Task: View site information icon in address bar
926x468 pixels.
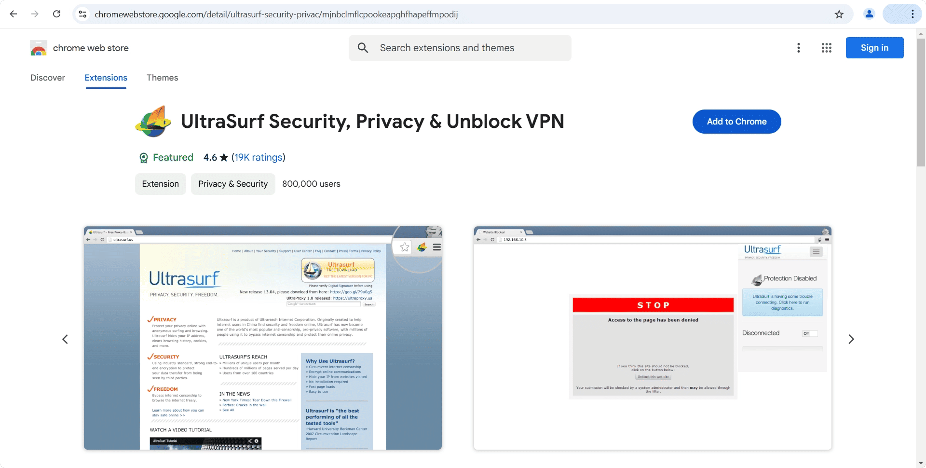Action: (x=83, y=14)
